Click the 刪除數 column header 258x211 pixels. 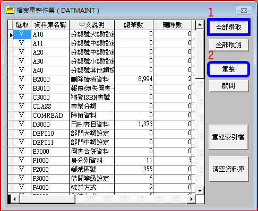point(173,25)
